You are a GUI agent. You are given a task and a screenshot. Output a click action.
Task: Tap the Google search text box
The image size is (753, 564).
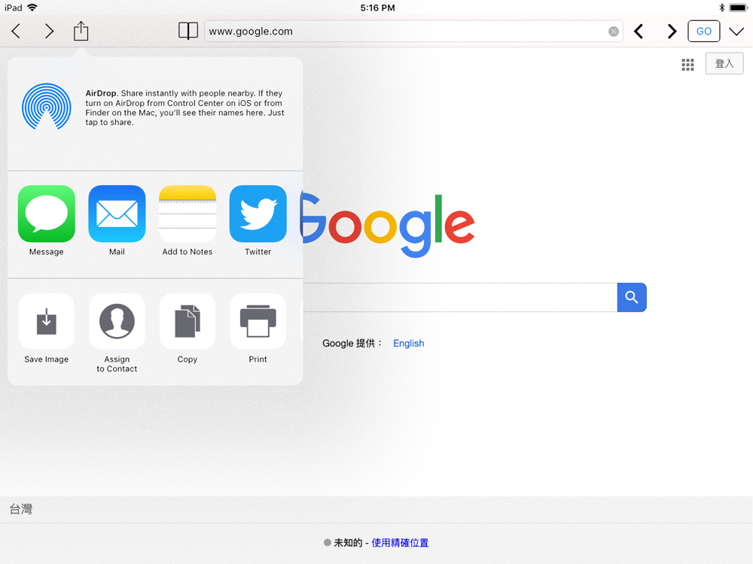pyautogui.click(x=460, y=297)
